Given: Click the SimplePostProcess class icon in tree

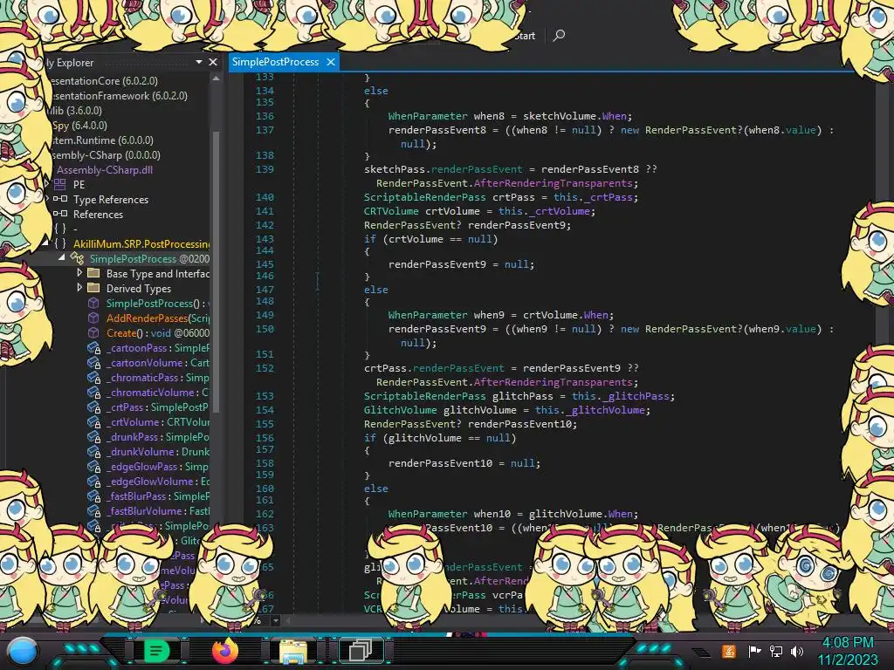Looking at the screenshot, I should point(77,258).
